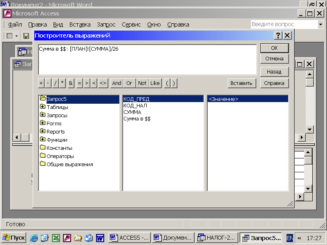Expand the Таблицы folder

click(43, 107)
